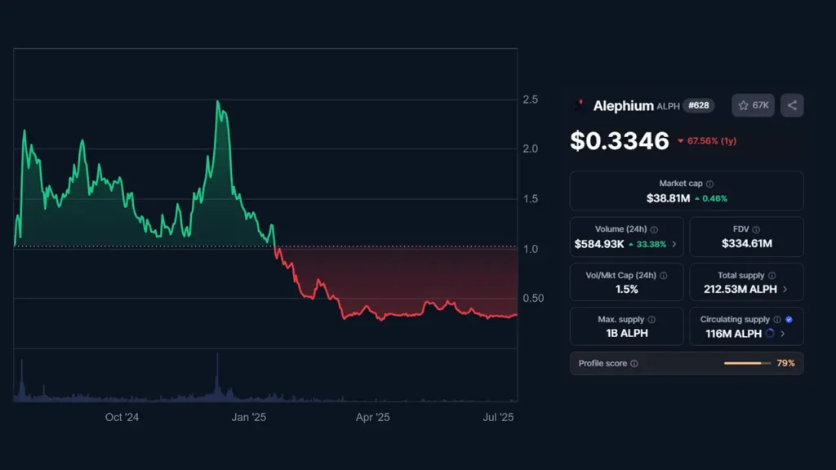This screenshot has width=836, height=470.
Task: Click the Profile score progress bar
Action: pos(747,363)
